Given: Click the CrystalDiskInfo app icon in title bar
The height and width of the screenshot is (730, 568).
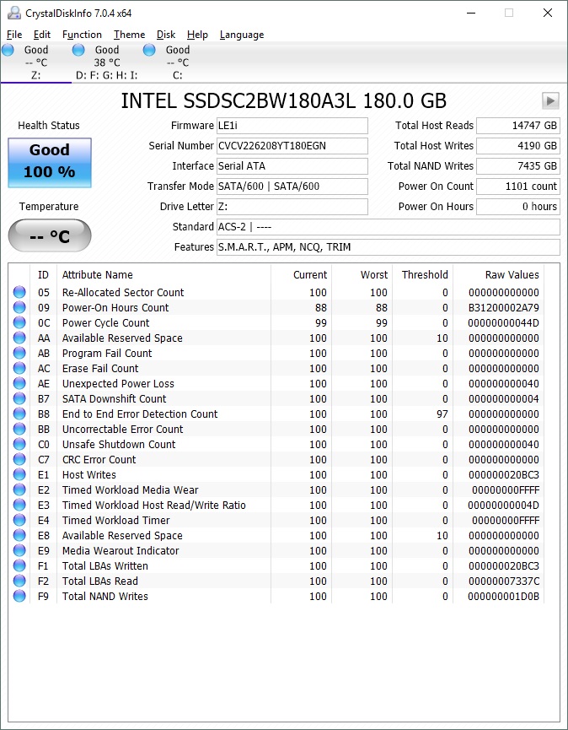Looking at the screenshot, I should [x=14, y=14].
